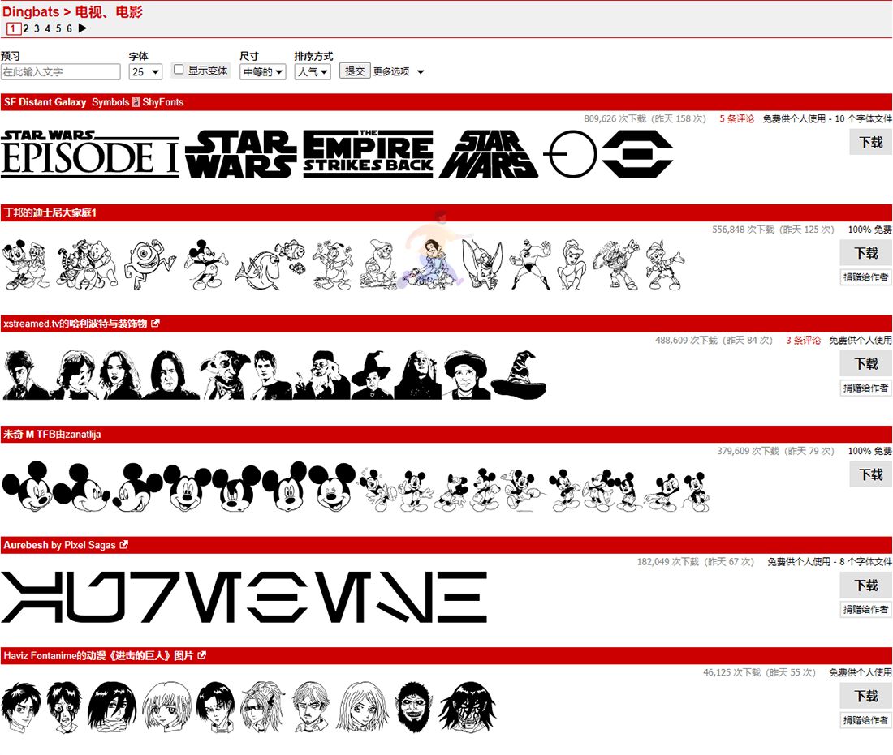Open the Symbols variant link
The image size is (893, 755).
coord(110,102)
